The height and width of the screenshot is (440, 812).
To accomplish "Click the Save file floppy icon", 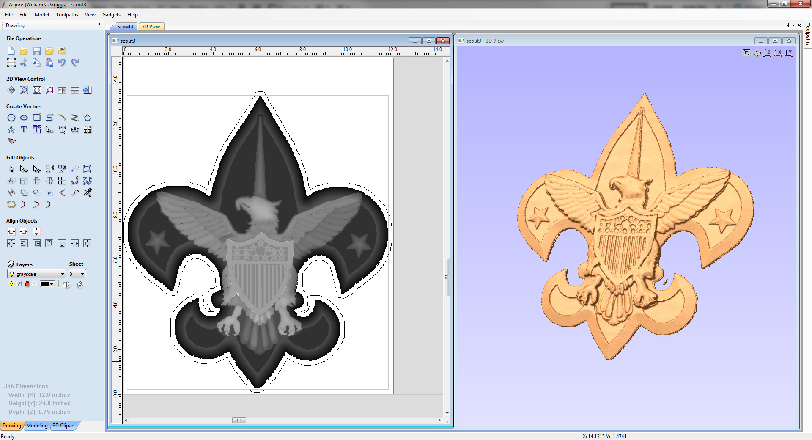I will point(37,51).
